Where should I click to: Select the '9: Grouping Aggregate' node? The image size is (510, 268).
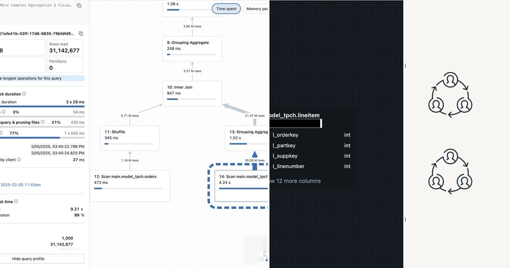(x=192, y=48)
